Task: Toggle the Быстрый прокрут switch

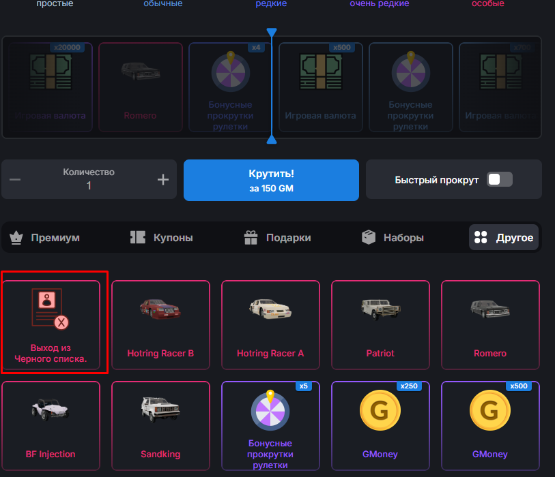Action: pos(500,179)
